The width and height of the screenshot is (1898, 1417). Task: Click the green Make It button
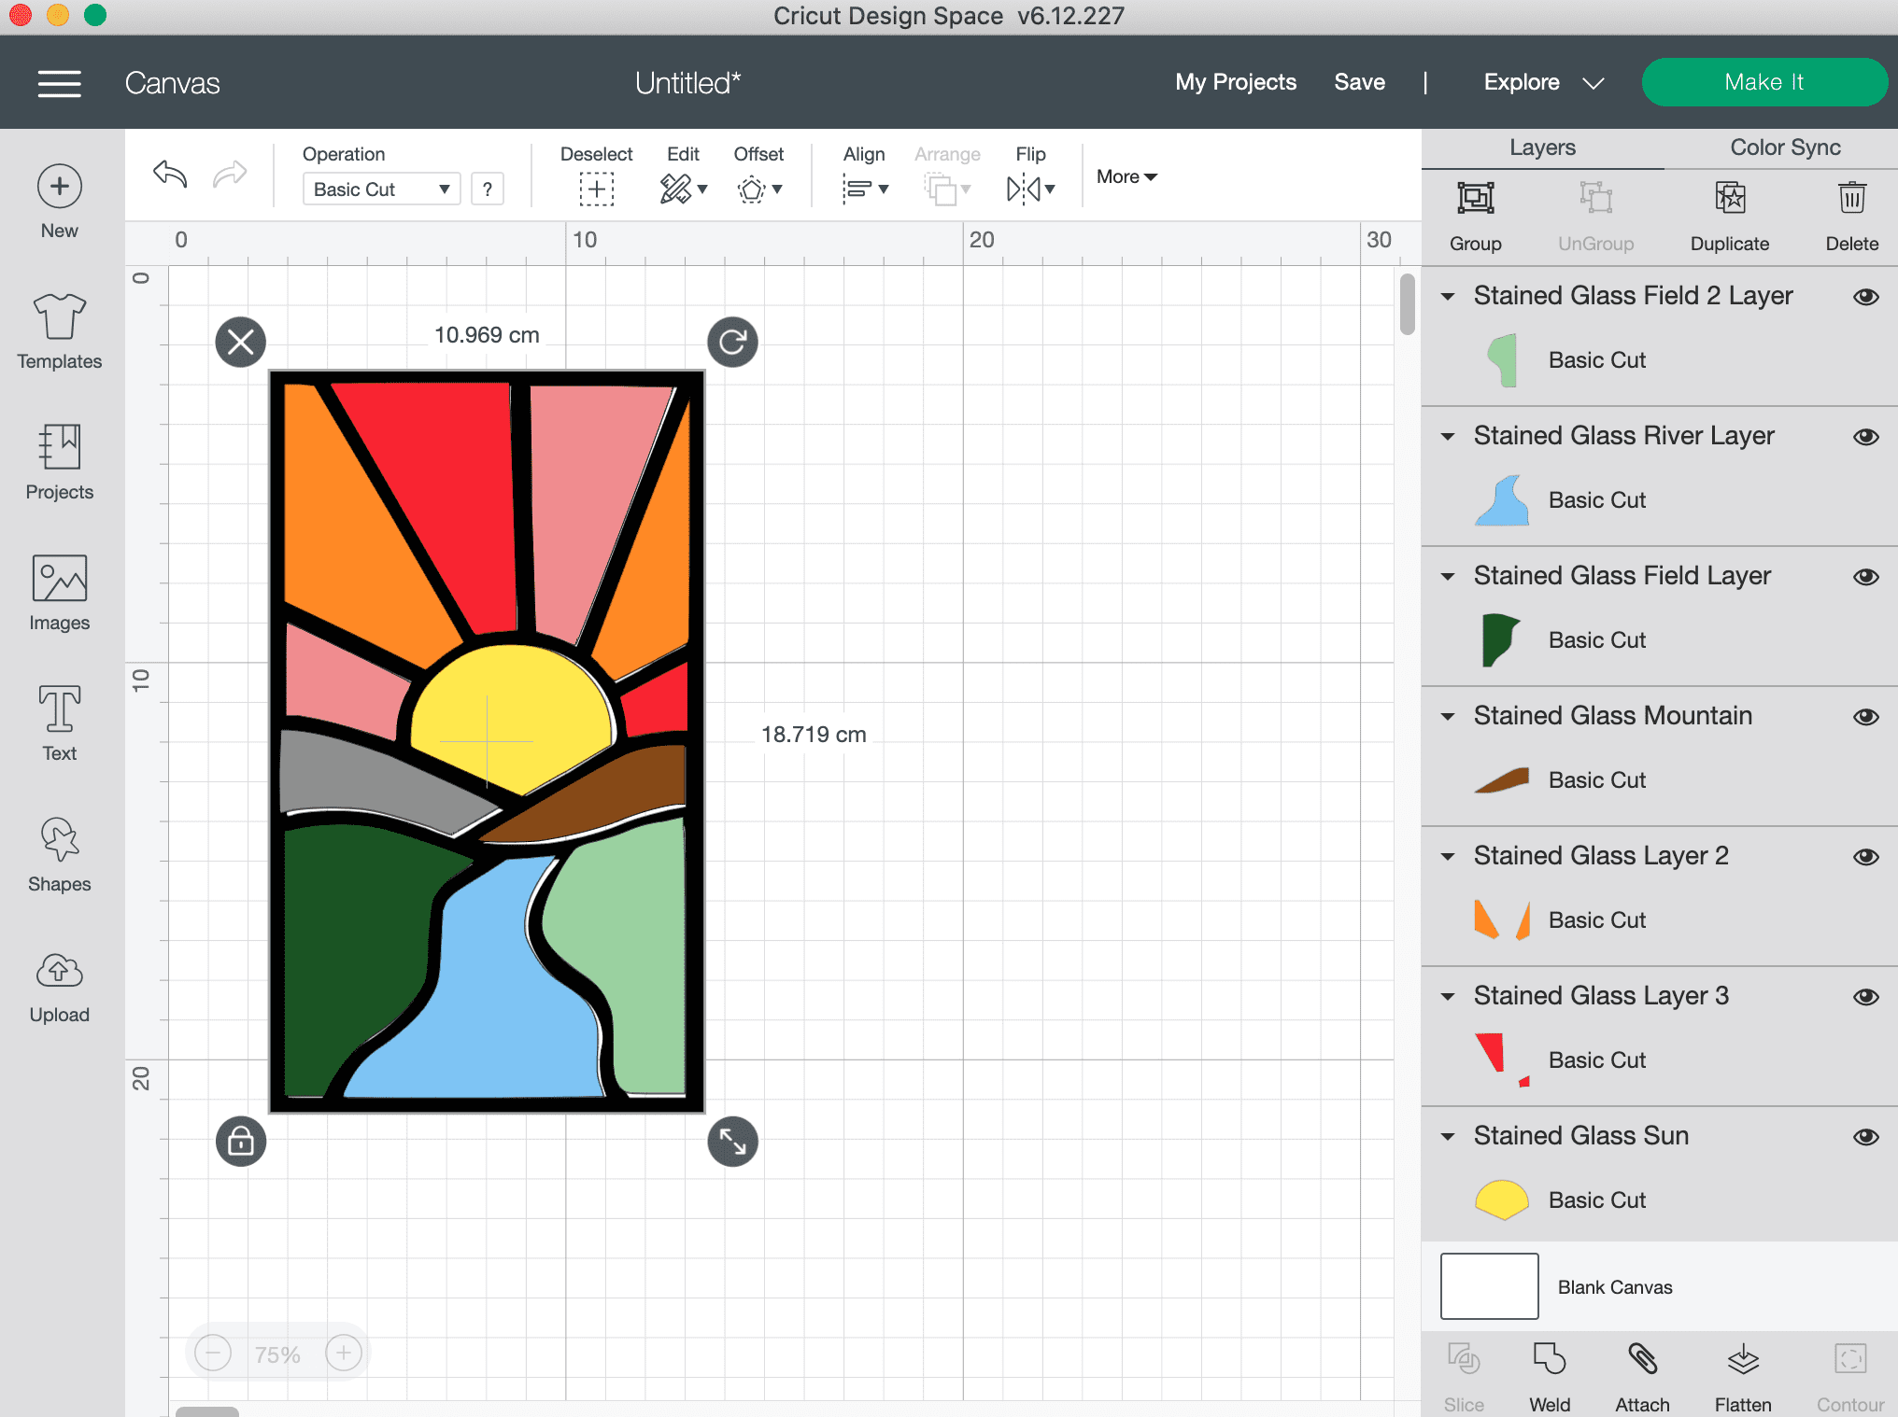tap(1763, 82)
